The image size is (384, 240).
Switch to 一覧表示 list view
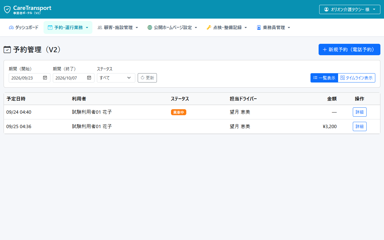324,78
